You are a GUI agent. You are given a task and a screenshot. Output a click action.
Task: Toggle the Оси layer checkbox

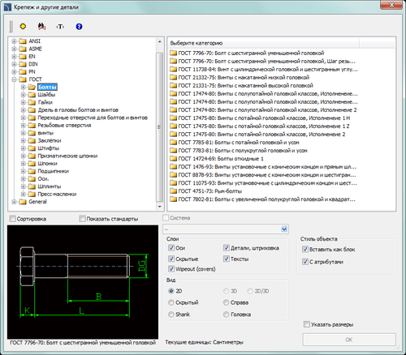pyautogui.click(x=171, y=248)
